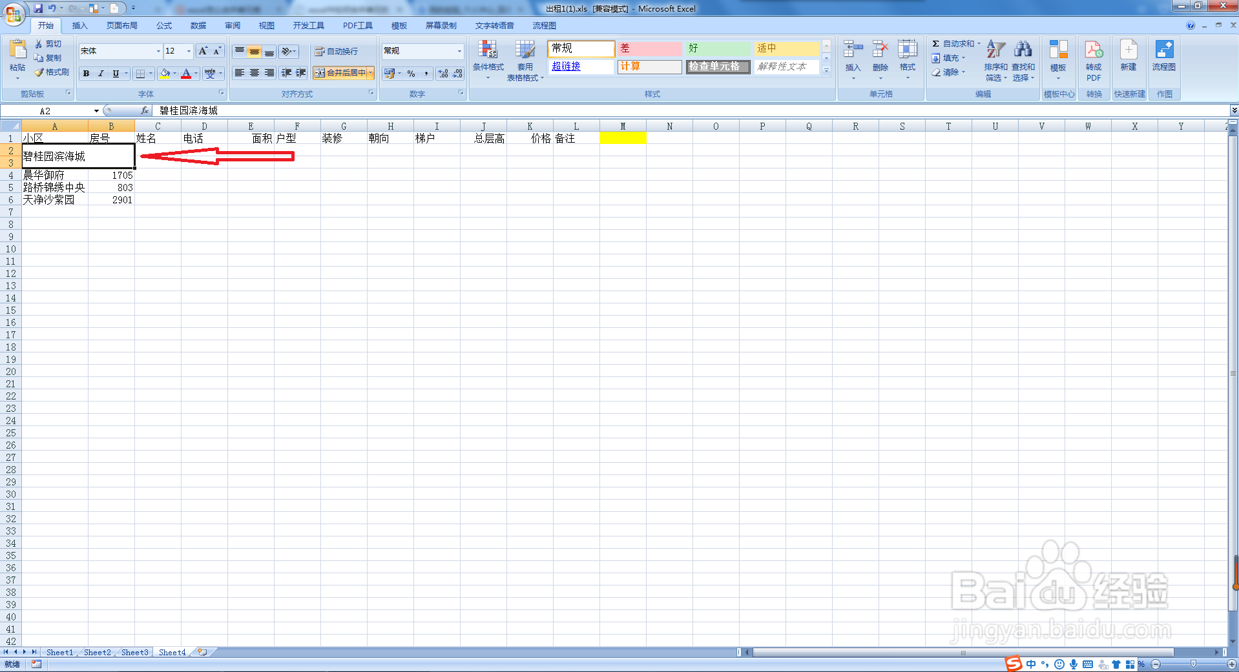Click the increase indent icon

tap(300, 73)
